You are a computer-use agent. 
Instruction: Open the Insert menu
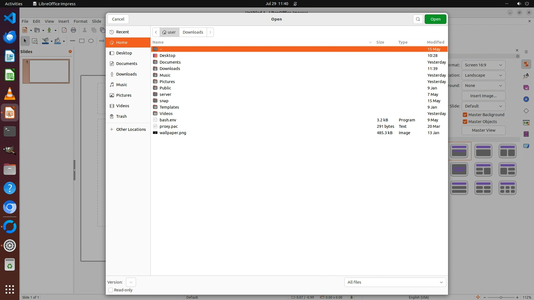coord(64,21)
